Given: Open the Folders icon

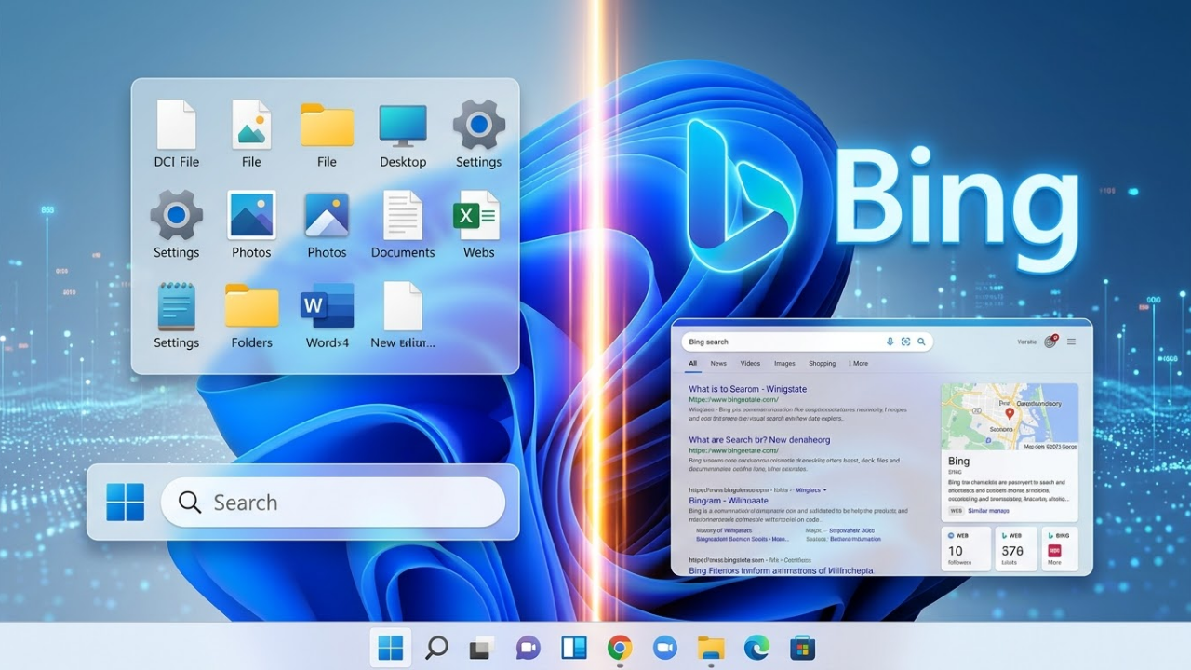Looking at the screenshot, I should tap(252, 306).
